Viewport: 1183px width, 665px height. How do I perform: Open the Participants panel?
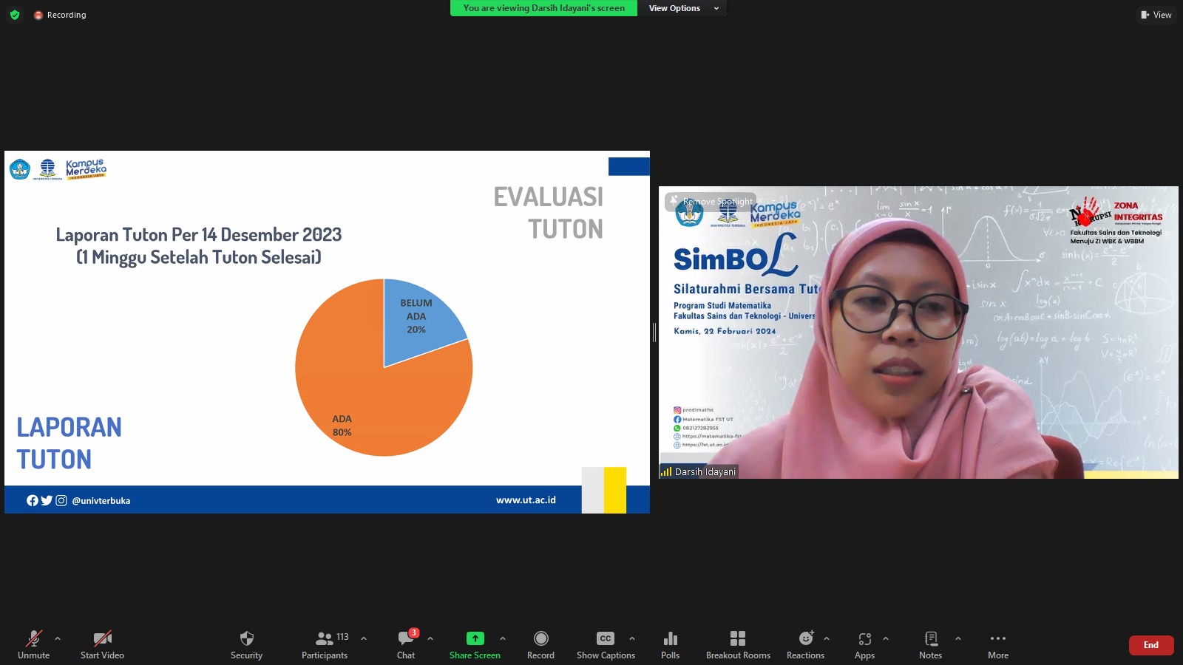point(325,644)
